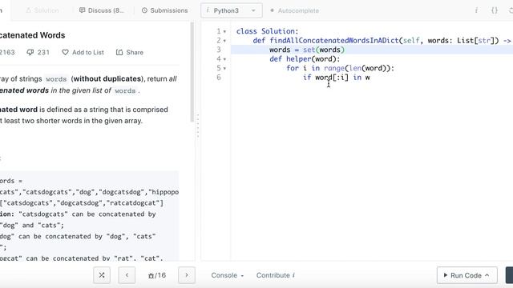Click the Run Code button

tap(467, 275)
